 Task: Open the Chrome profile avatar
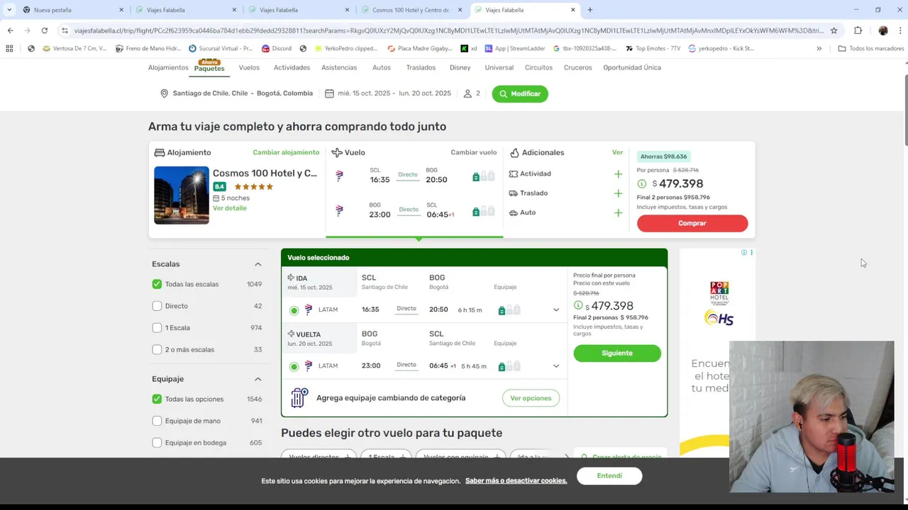882,30
